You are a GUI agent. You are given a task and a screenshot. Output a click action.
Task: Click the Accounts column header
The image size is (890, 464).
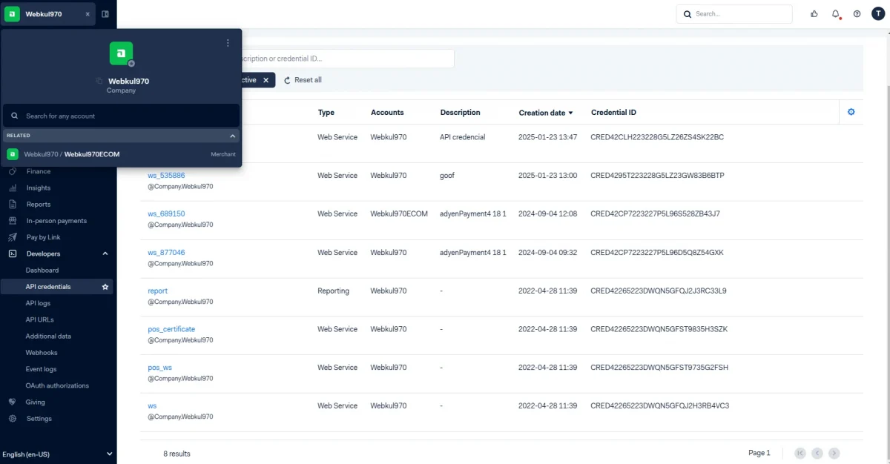[387, 113]
